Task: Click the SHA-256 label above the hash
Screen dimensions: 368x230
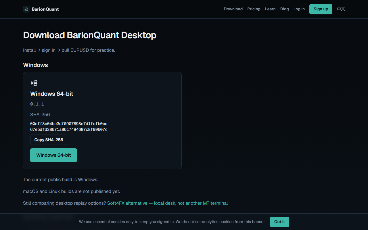Action: click(x=40, y=115)
